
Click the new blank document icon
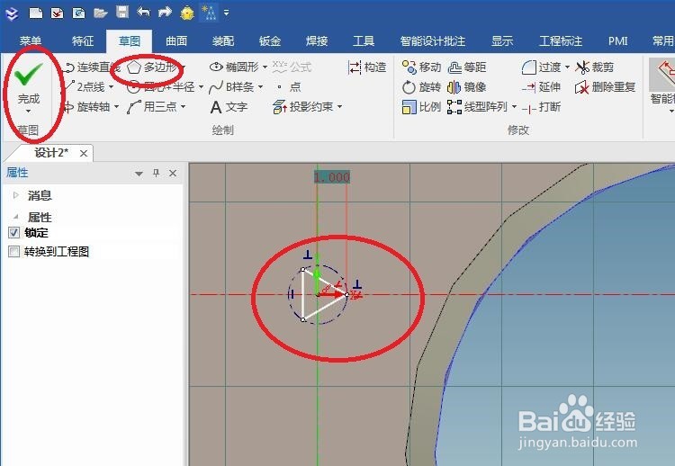pyautogui.click(x=36, y=13)
